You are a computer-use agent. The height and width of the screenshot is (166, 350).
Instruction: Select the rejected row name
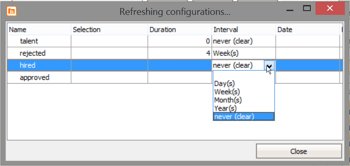click(x=32, y=53)
